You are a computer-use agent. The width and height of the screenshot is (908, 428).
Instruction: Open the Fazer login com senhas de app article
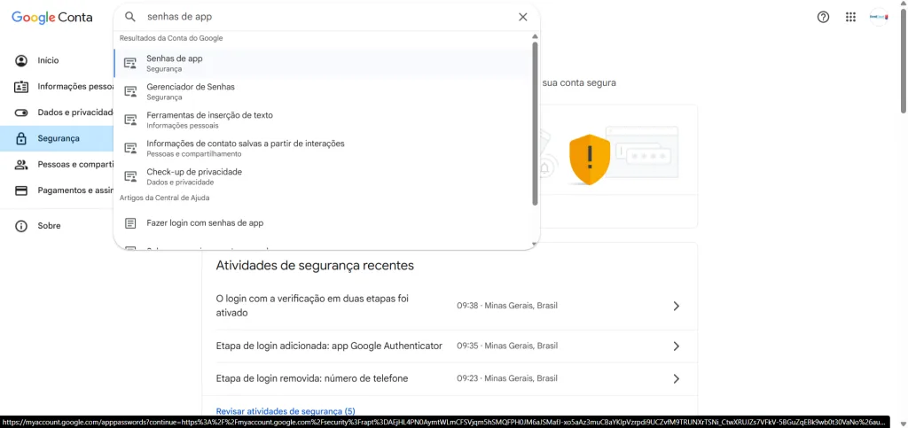tap(323, 222)
